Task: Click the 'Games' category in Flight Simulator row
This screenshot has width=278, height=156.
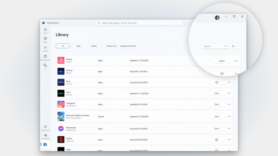Action: (x=101, y=117)
